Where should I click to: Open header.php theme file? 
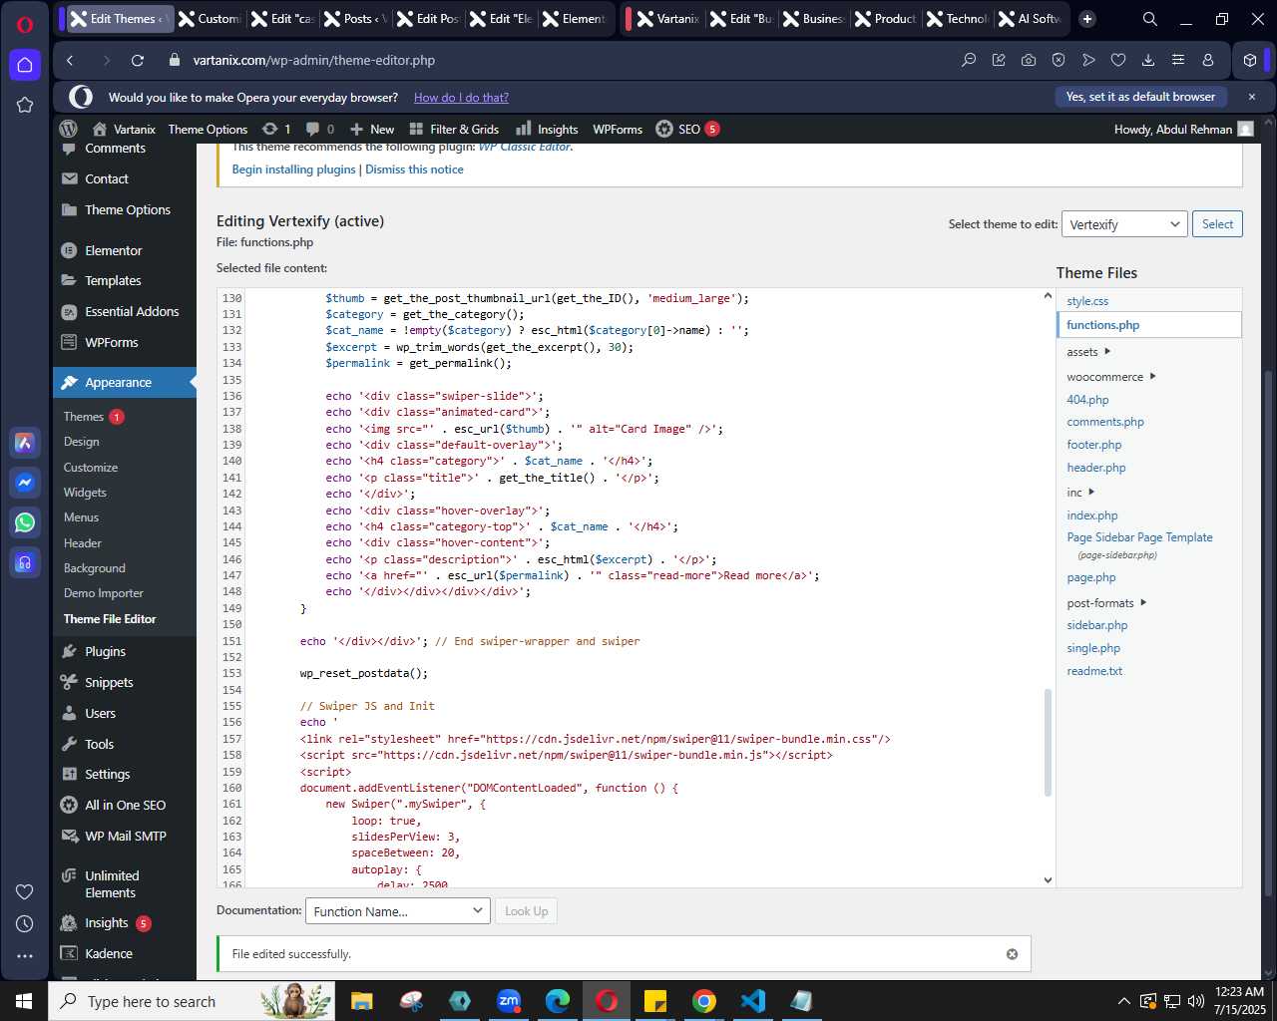pos(1096,468)
